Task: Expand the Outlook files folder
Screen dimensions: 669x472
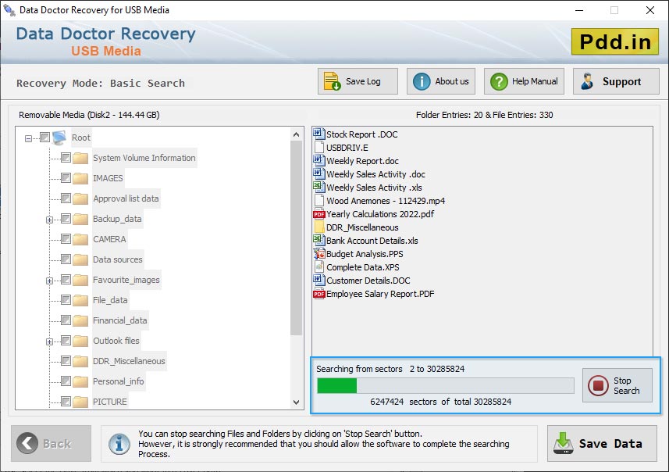Action: (x=49, y=341)
